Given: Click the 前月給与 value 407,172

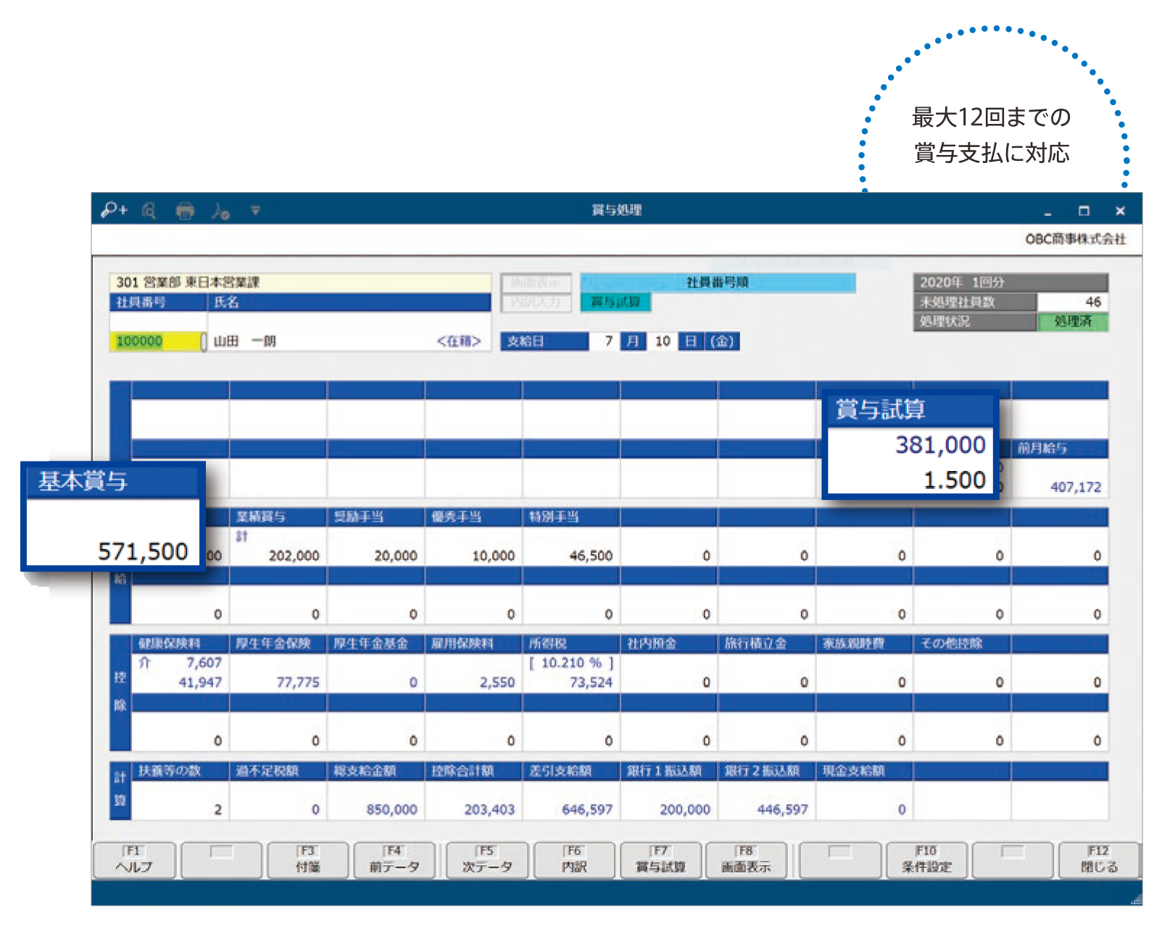Looking at the screenshot, I should point(1076,488).
